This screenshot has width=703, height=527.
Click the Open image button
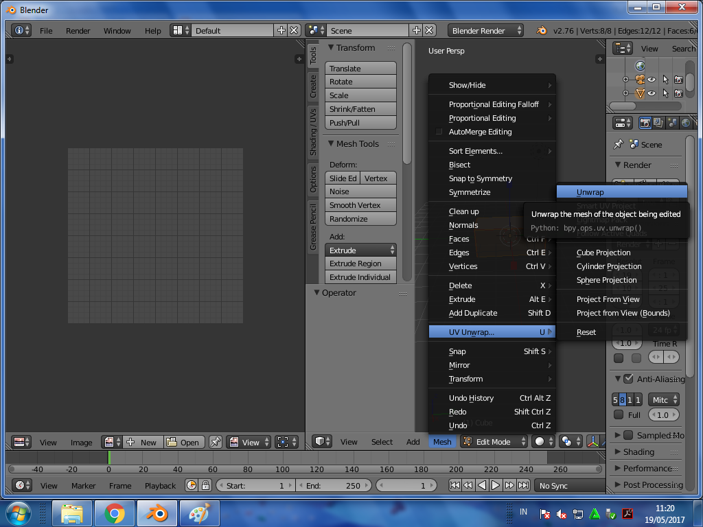[184, 443]
